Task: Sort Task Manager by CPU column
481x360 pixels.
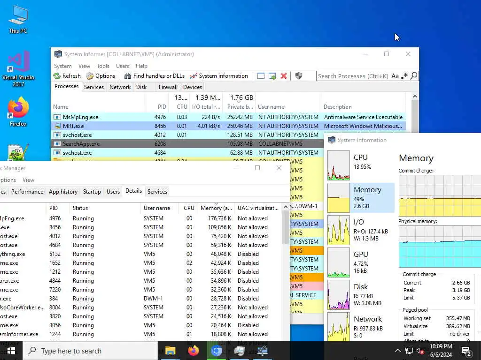Action: 189,208
